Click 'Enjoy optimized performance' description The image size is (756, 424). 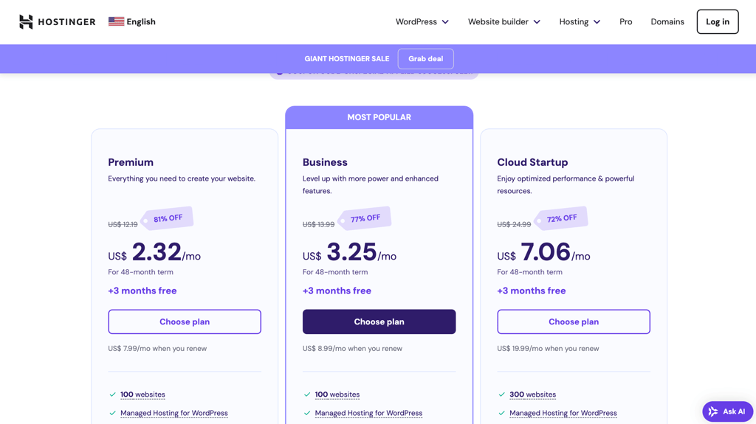click(566, 184)
